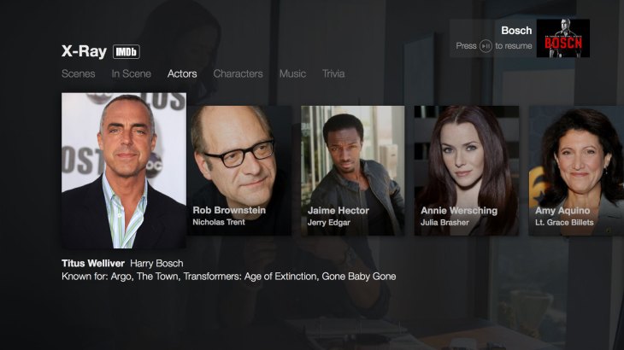The width and height of the screenshot is (624, 350).
Task: Select the Rob Brownstein actor card
Action: (239, 171)
